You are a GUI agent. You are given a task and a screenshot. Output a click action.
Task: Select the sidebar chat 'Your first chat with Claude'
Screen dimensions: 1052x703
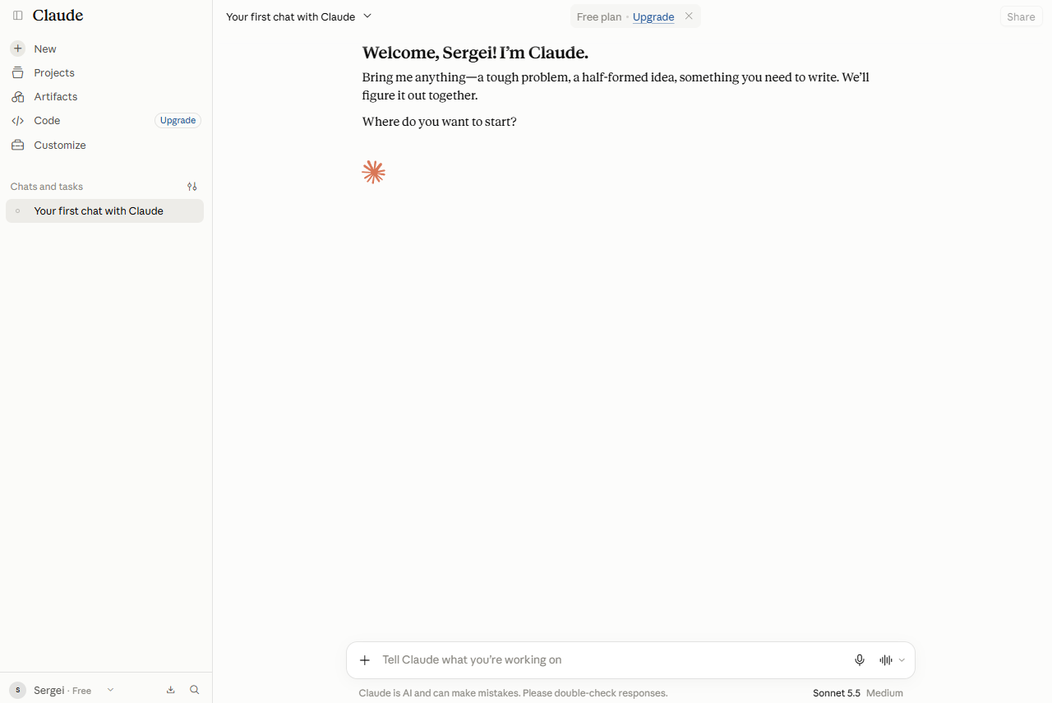104,210
